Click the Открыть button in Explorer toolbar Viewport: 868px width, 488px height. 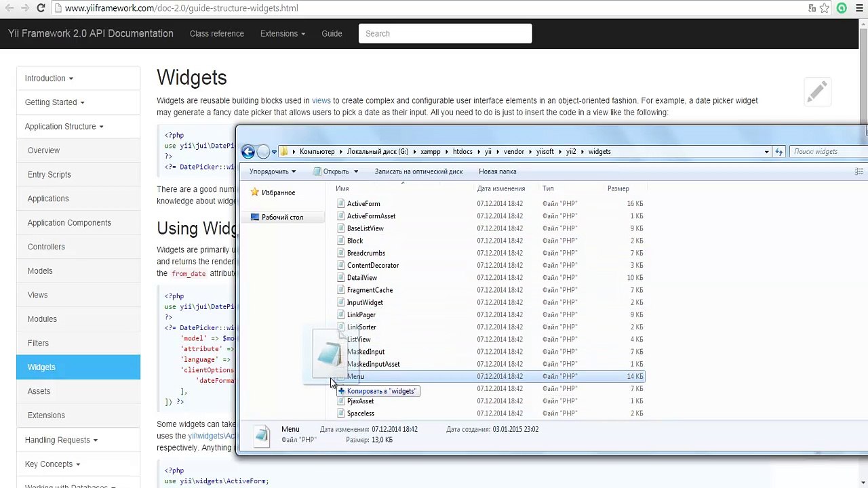(x=331, y=171)
